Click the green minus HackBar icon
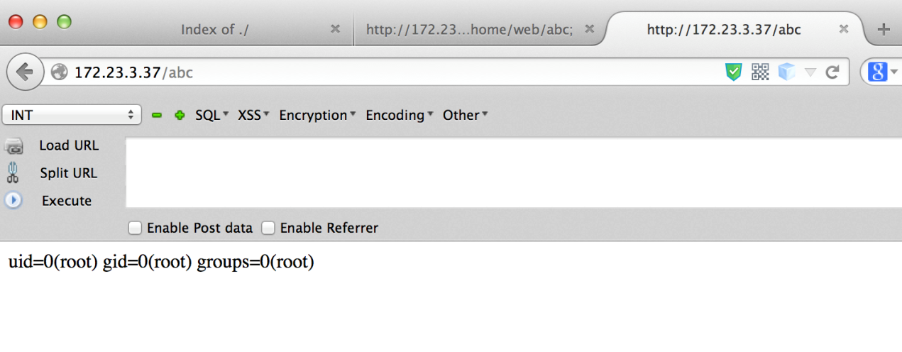 pyautogui.click(x=158, y=115)
